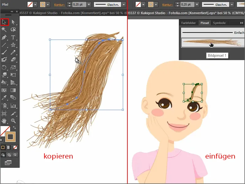Switch to the Symbole tab
The image size is (245, 184).
coord(219,23)
